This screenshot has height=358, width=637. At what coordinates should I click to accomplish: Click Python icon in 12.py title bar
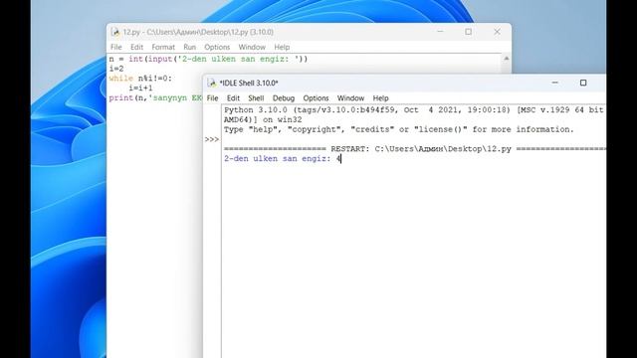115,32
